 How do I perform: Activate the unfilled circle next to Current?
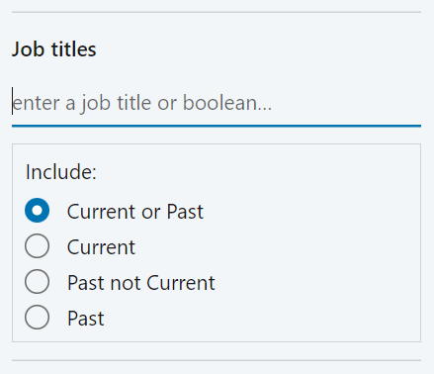tap(37, 246)
